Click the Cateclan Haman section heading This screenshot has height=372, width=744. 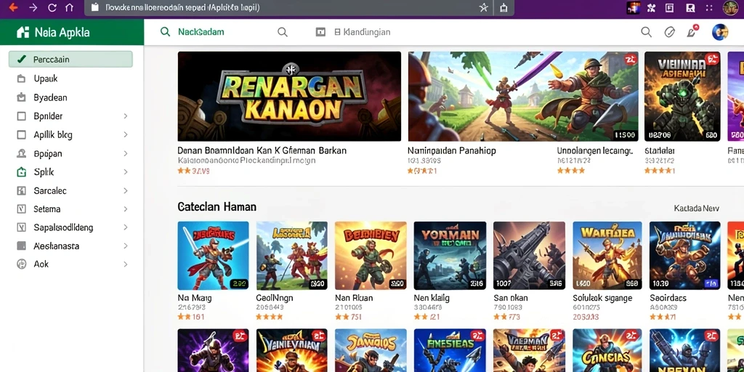[x=217, y=207]
